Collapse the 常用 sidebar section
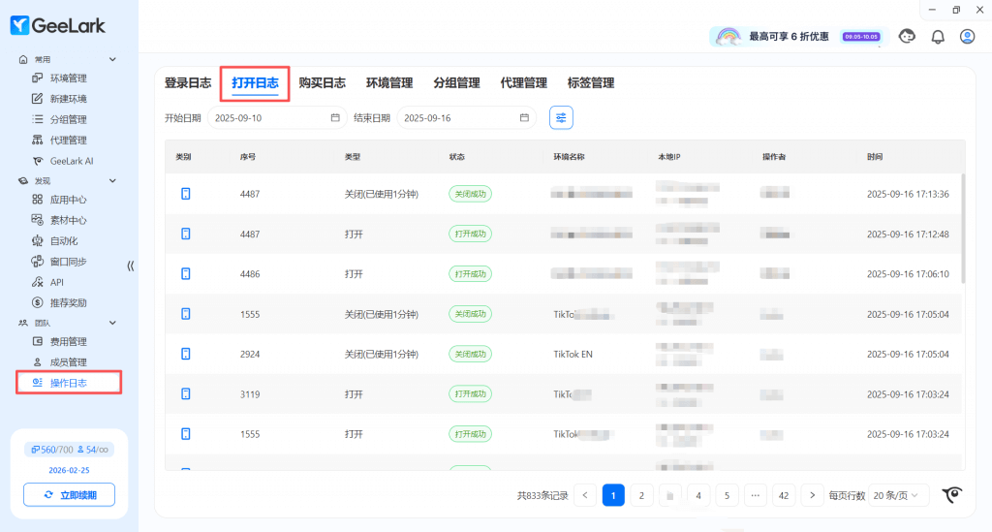The height and width of the screenshot is (532, 992). [x=112, y=59]
